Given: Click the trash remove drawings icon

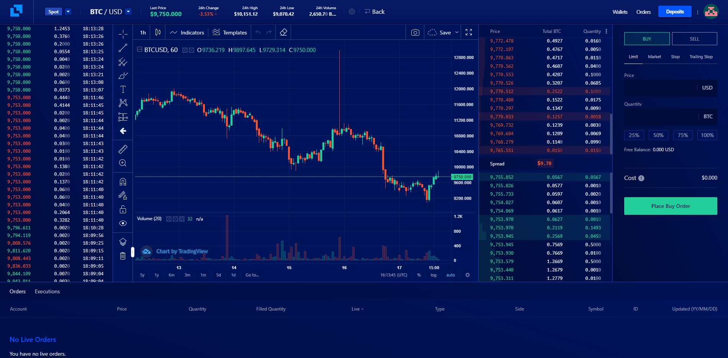Looking at the screenshot, I should click(123, 256).
